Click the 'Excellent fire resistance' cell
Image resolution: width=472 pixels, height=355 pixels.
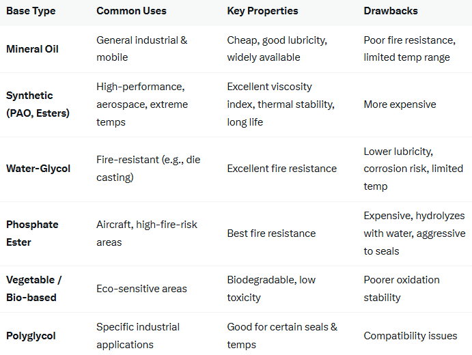tap(281, 169)
